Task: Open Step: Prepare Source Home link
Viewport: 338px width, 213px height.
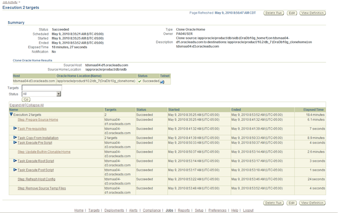Action: point(38,119)
